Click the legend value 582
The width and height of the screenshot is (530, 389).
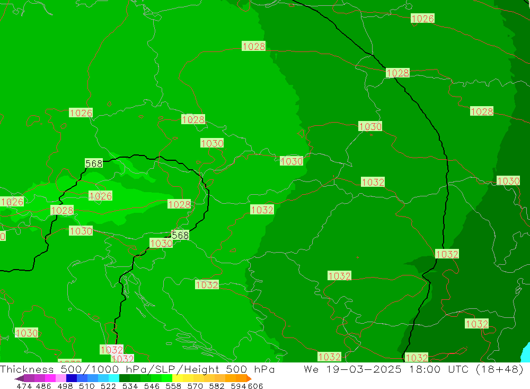tap(216, 386)
